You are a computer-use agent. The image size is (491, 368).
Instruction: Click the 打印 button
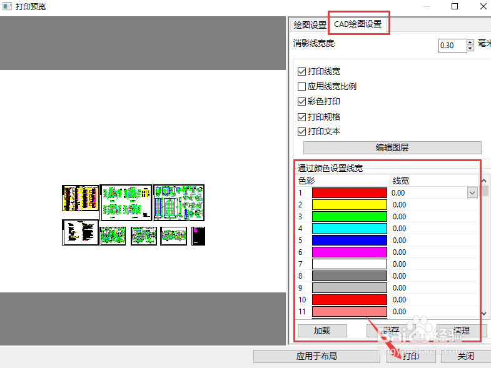coord(411,356)
